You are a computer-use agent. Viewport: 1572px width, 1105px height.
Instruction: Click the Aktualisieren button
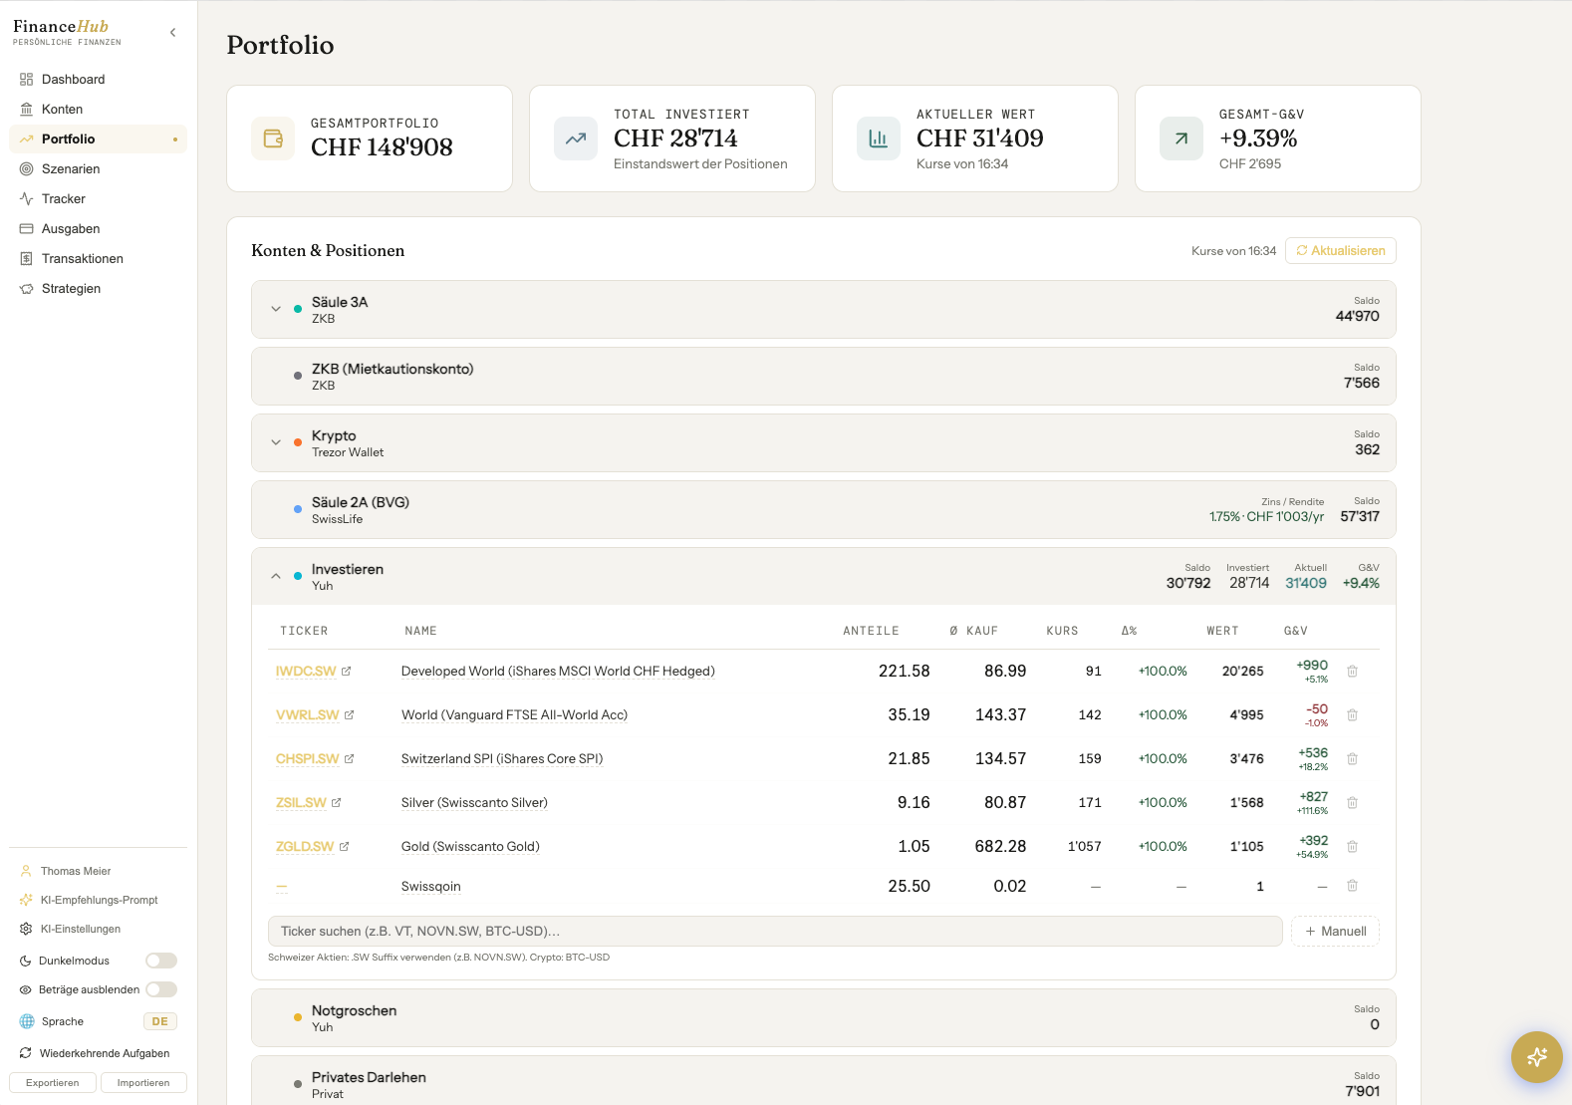pyautogui.click(x=1341, y=250)
